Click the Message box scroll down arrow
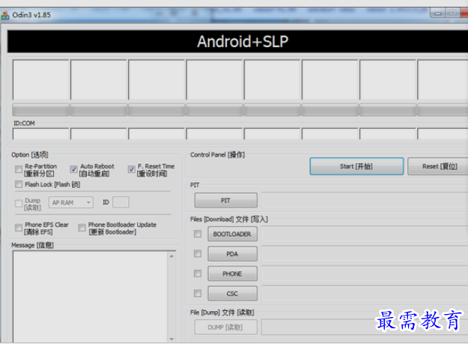The width and height of the screenshot is (468, 344). 171,339
